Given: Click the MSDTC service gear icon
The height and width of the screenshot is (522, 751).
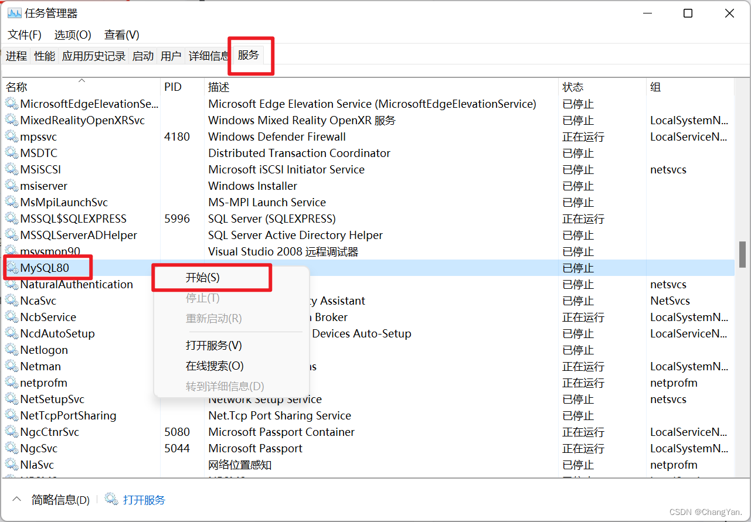Looking at the screenshot, I should (12, 153).
